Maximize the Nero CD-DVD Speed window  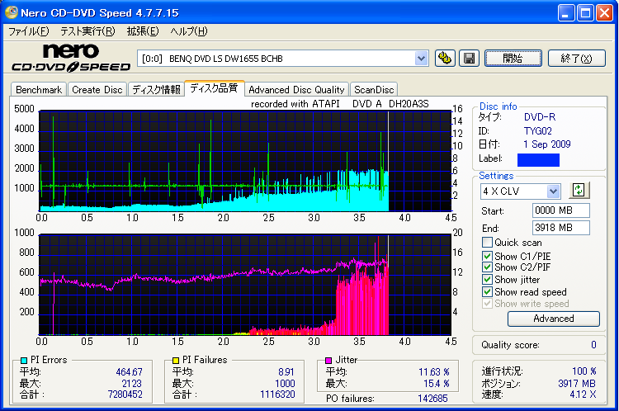[x=585, y=13]
